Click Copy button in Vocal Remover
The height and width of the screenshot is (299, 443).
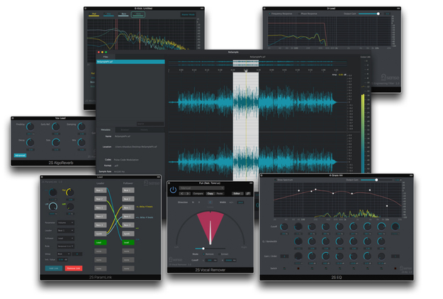point(211,194)
